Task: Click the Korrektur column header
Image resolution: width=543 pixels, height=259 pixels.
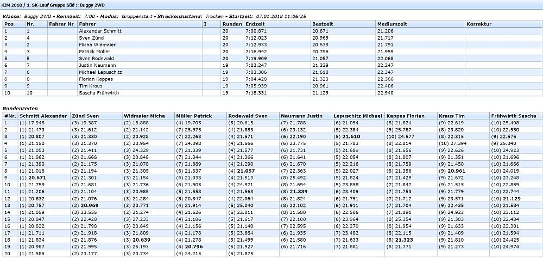Action: 479,24
